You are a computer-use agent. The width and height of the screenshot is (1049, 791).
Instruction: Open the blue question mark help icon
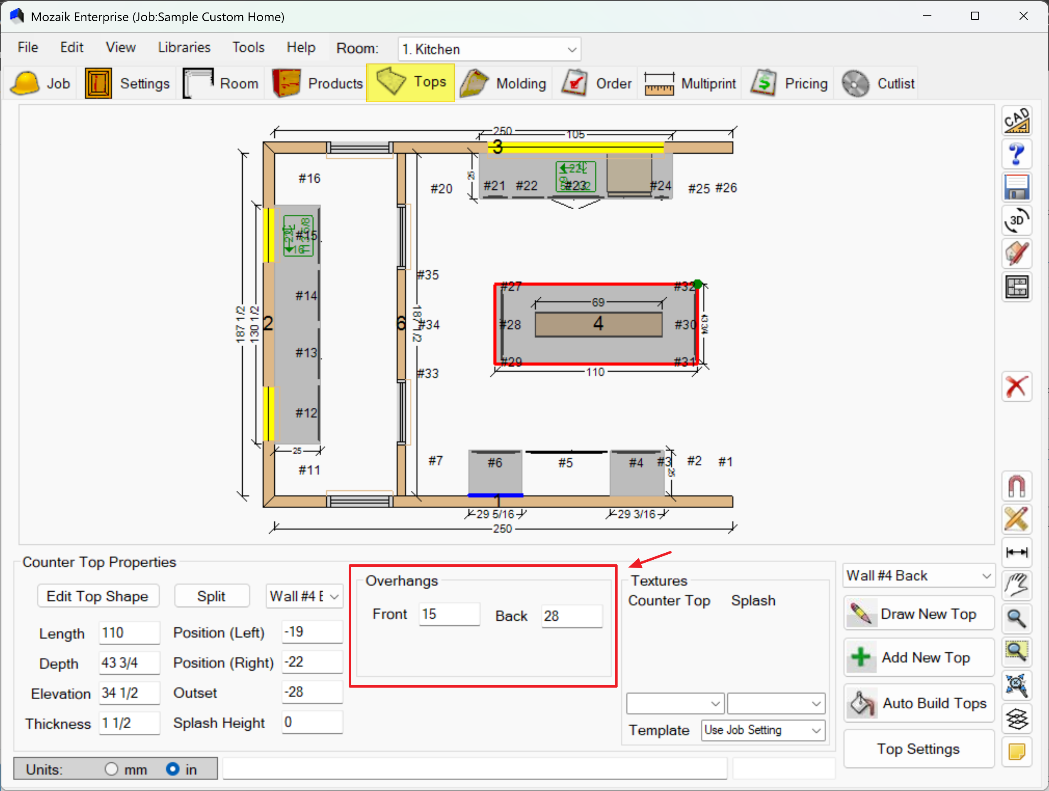coord(1016,154)
